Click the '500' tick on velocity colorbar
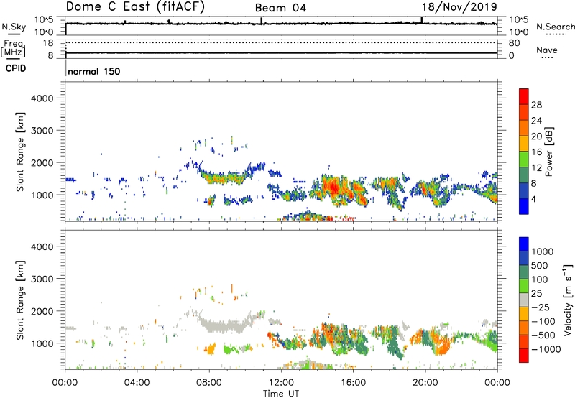 pyautogui.click(x=540, y=265)
